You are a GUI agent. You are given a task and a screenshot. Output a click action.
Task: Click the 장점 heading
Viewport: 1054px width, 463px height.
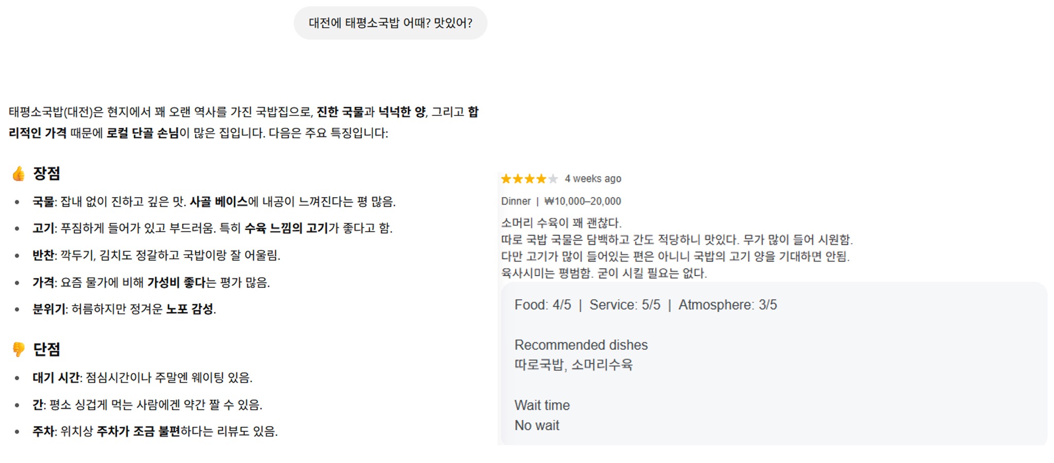tap(46, 174)
